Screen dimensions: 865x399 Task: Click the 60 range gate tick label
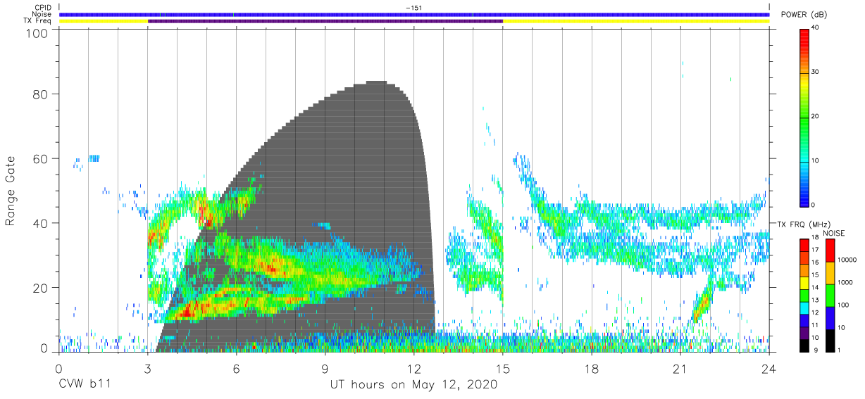point(41,159)
